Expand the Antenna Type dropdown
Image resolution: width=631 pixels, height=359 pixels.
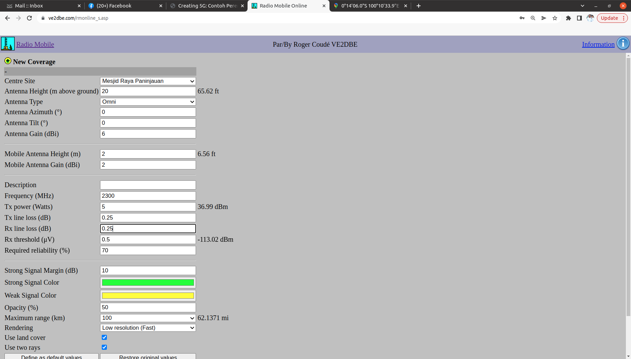(x=148, y=102)
